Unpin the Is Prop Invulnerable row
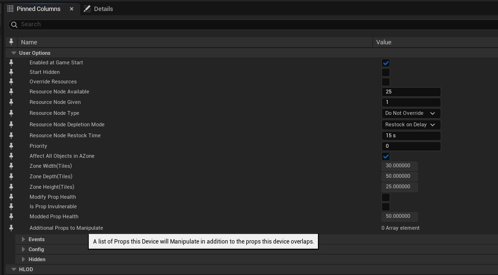The image size is (498, 275). coord(11,206)
